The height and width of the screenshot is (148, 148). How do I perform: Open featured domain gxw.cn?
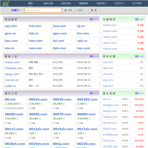point(10,33)
